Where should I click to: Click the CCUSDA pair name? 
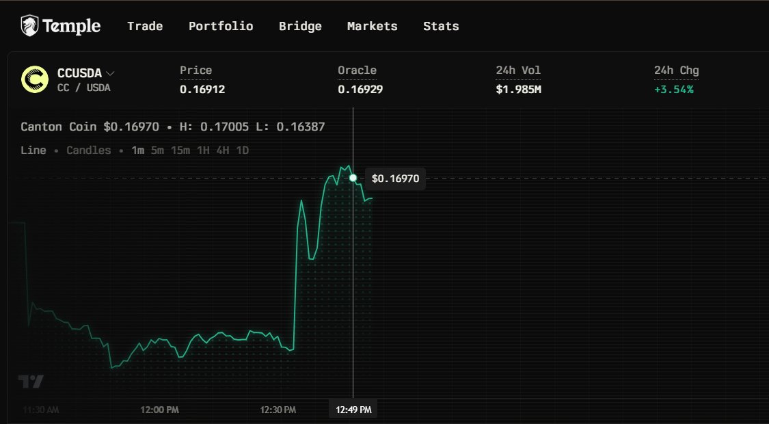pyautogui.click(x=79, y=74)
